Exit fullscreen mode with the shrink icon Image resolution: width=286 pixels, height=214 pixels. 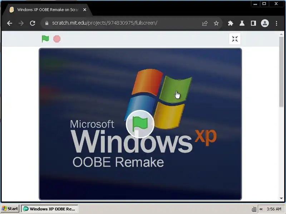(x=235, y=39)
